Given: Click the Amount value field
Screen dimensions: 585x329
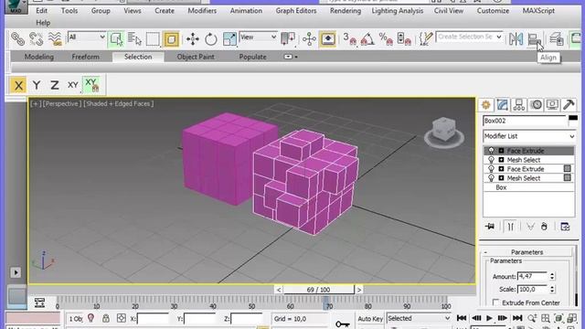Looking at the screenshot, I should click(532, 276).
